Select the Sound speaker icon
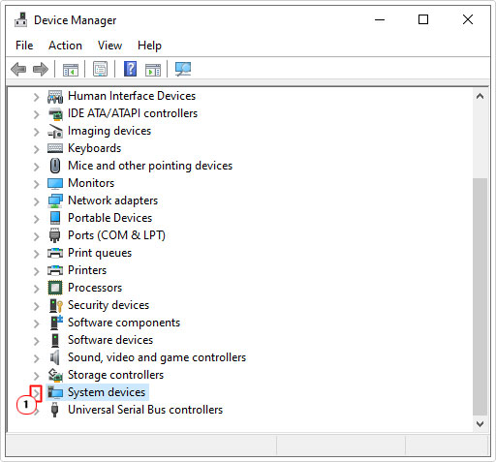Viewport: 496px width, 462px height. (54, 357)
